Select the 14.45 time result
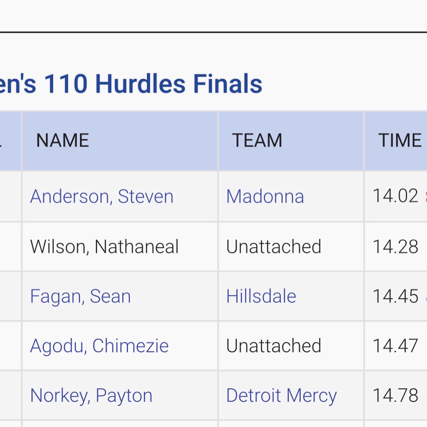Screen dimensions: 427x427 pyautogui.click(x=395, y=296)
